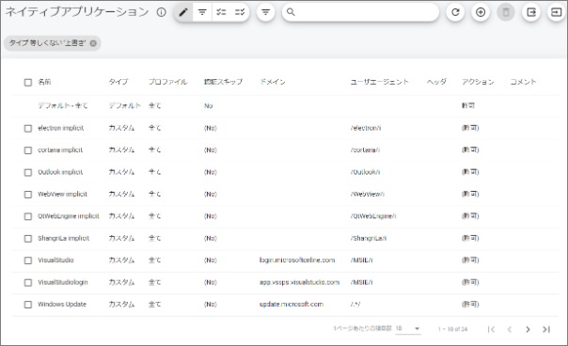Click the アクション column header

pos(478,82)
